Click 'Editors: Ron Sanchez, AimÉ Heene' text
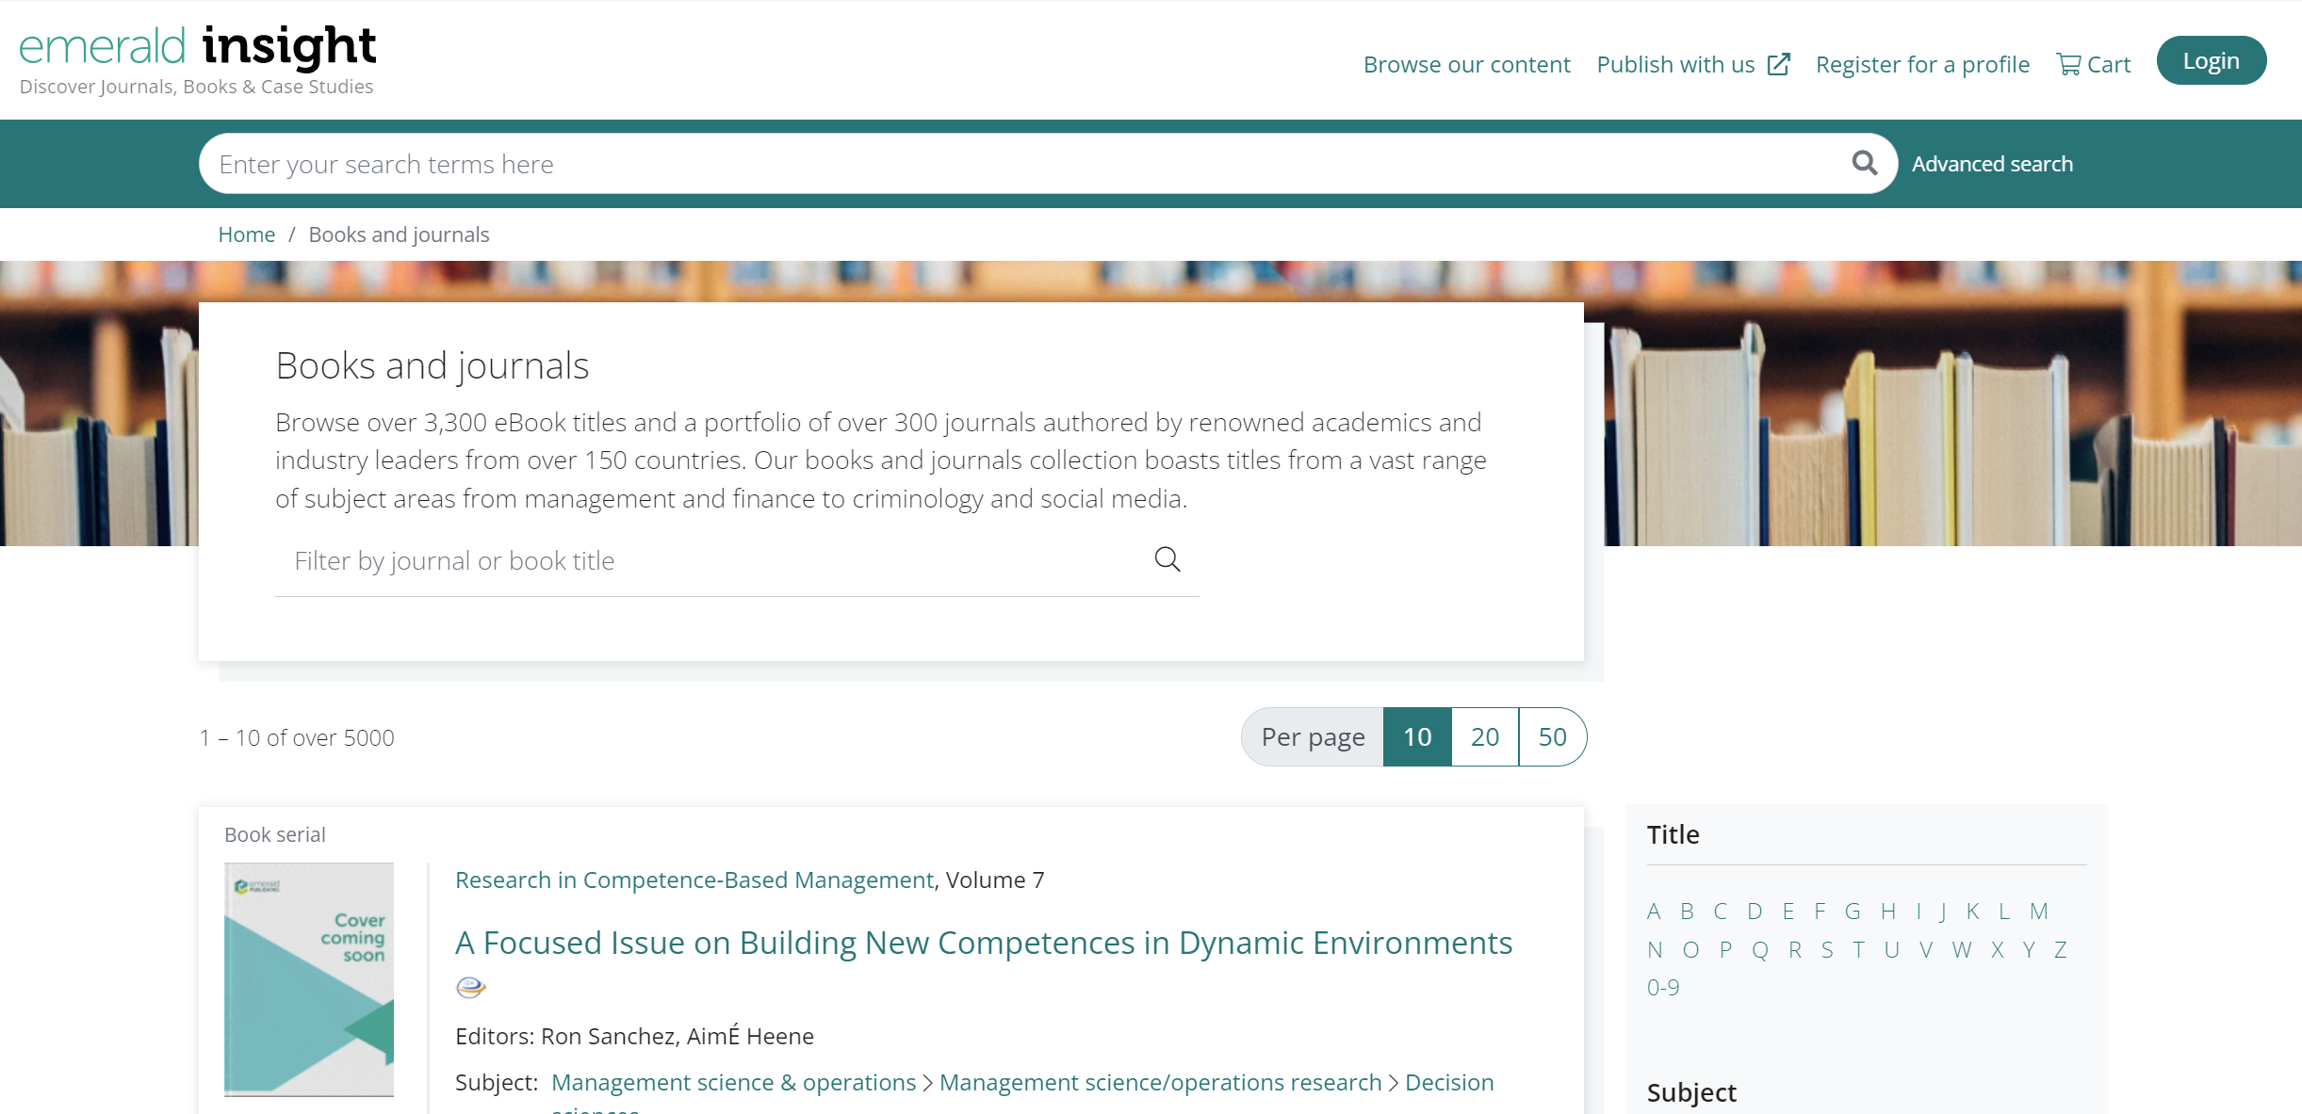 pyautogui.click(x=634, y=1036)
